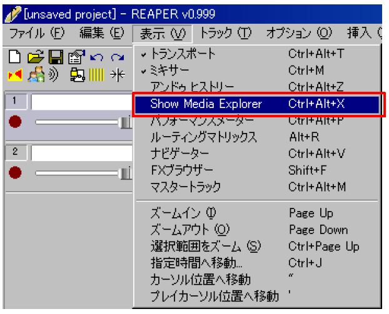Select ズームイン (I) menu item
Screen dimensions: 389x314
[x=257, y=213]
